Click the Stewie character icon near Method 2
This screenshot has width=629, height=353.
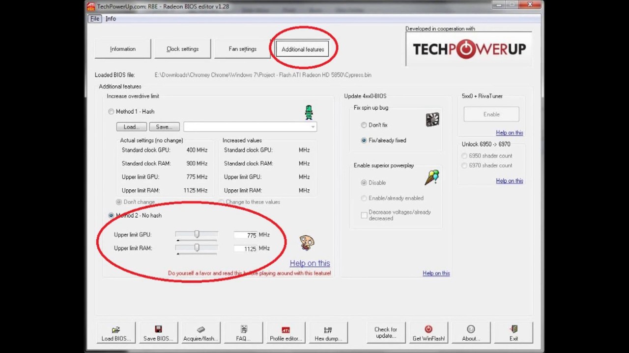(307, 243)
